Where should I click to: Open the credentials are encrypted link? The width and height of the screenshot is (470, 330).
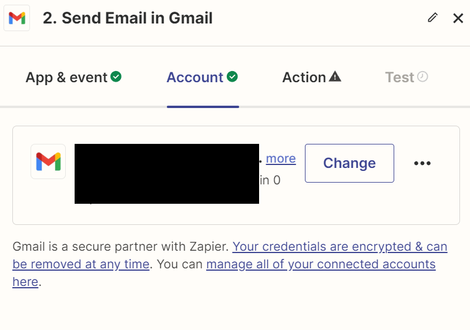tap(340, 247)
